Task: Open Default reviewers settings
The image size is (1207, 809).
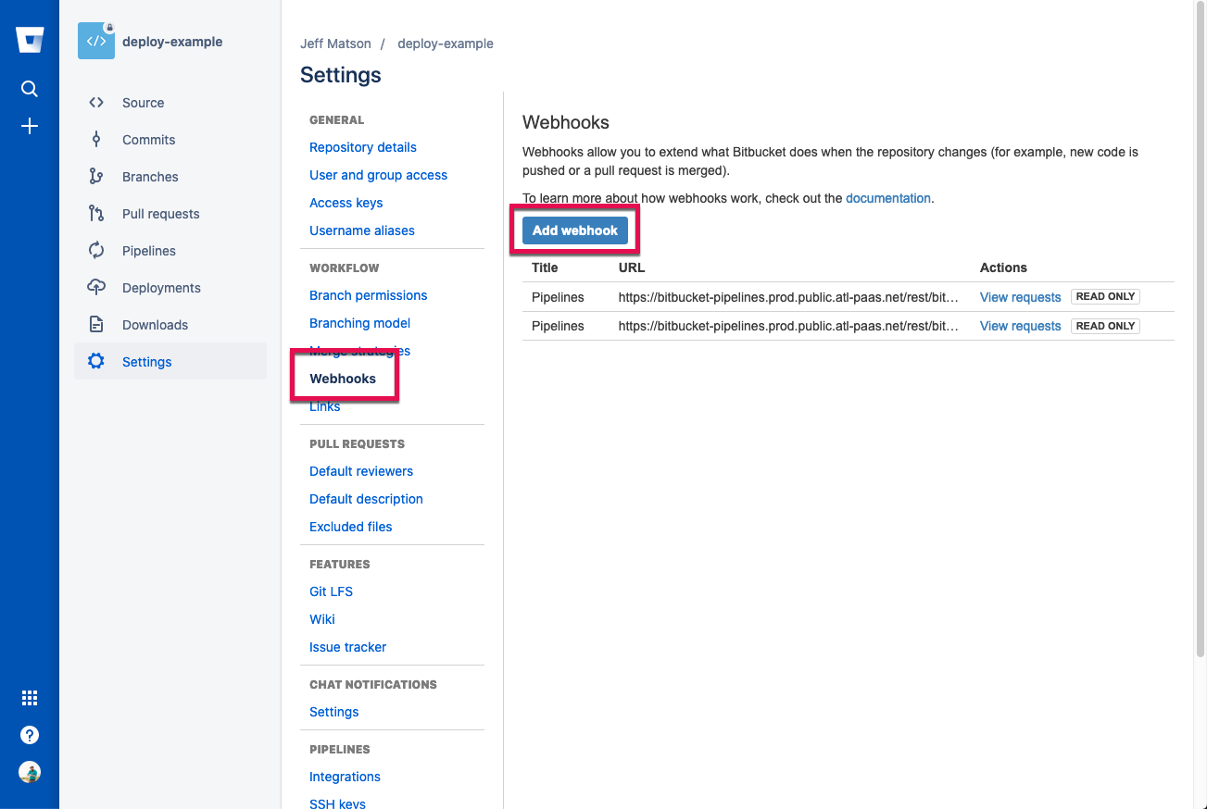Action: 361,471
